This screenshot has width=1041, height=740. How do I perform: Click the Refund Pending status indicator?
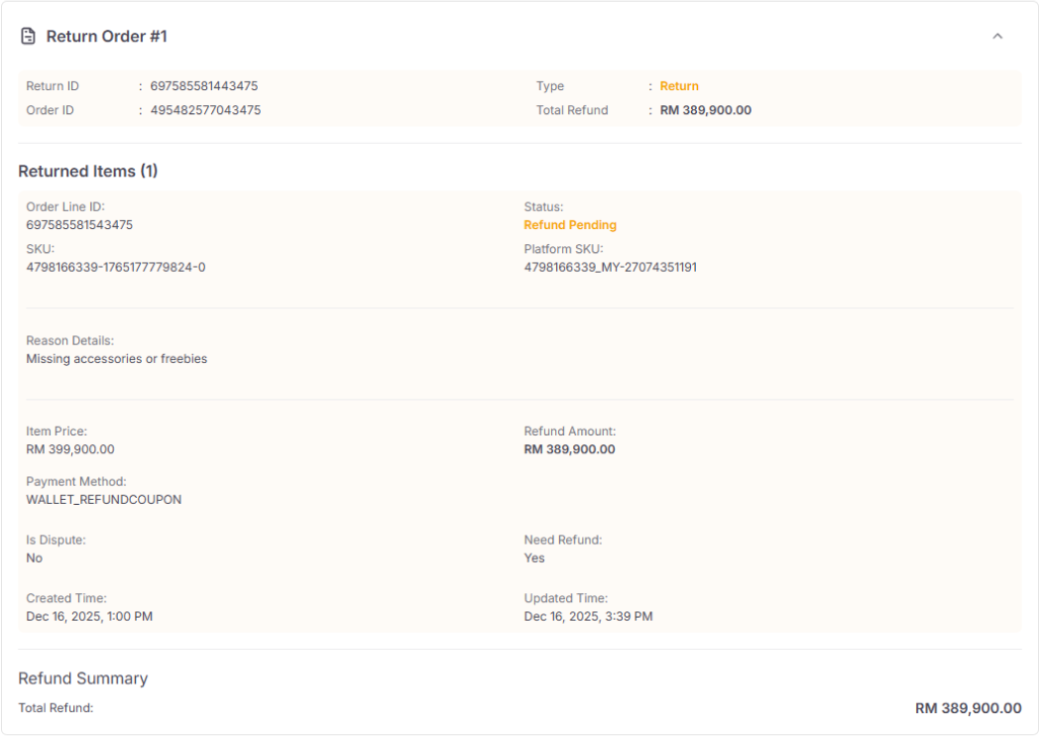(570, 225)
